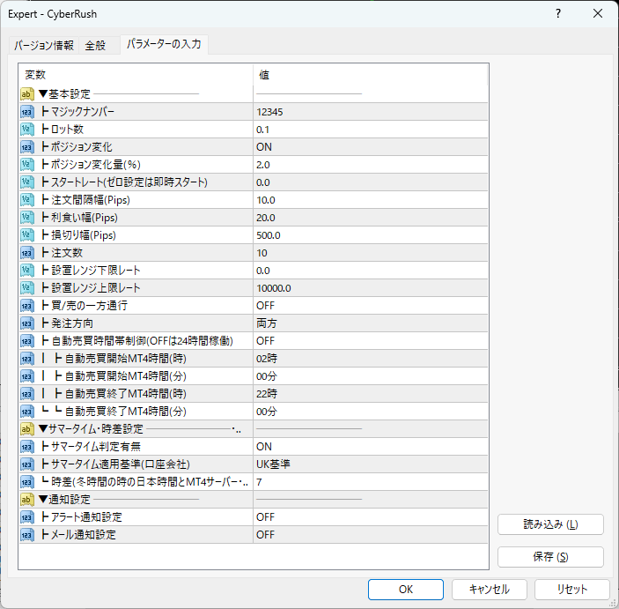This screenshot has height=609, width=619.
Task: Select the icon beside 発注方向 parameter
Action: (26, 323)
